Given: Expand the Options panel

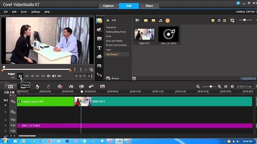Looking at the screenshot, I should (x=249, y=79).
